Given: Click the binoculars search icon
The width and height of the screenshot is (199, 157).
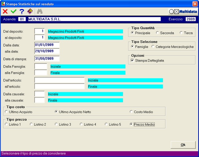Looking at the screenshot, I should click(x=40, y=11).
